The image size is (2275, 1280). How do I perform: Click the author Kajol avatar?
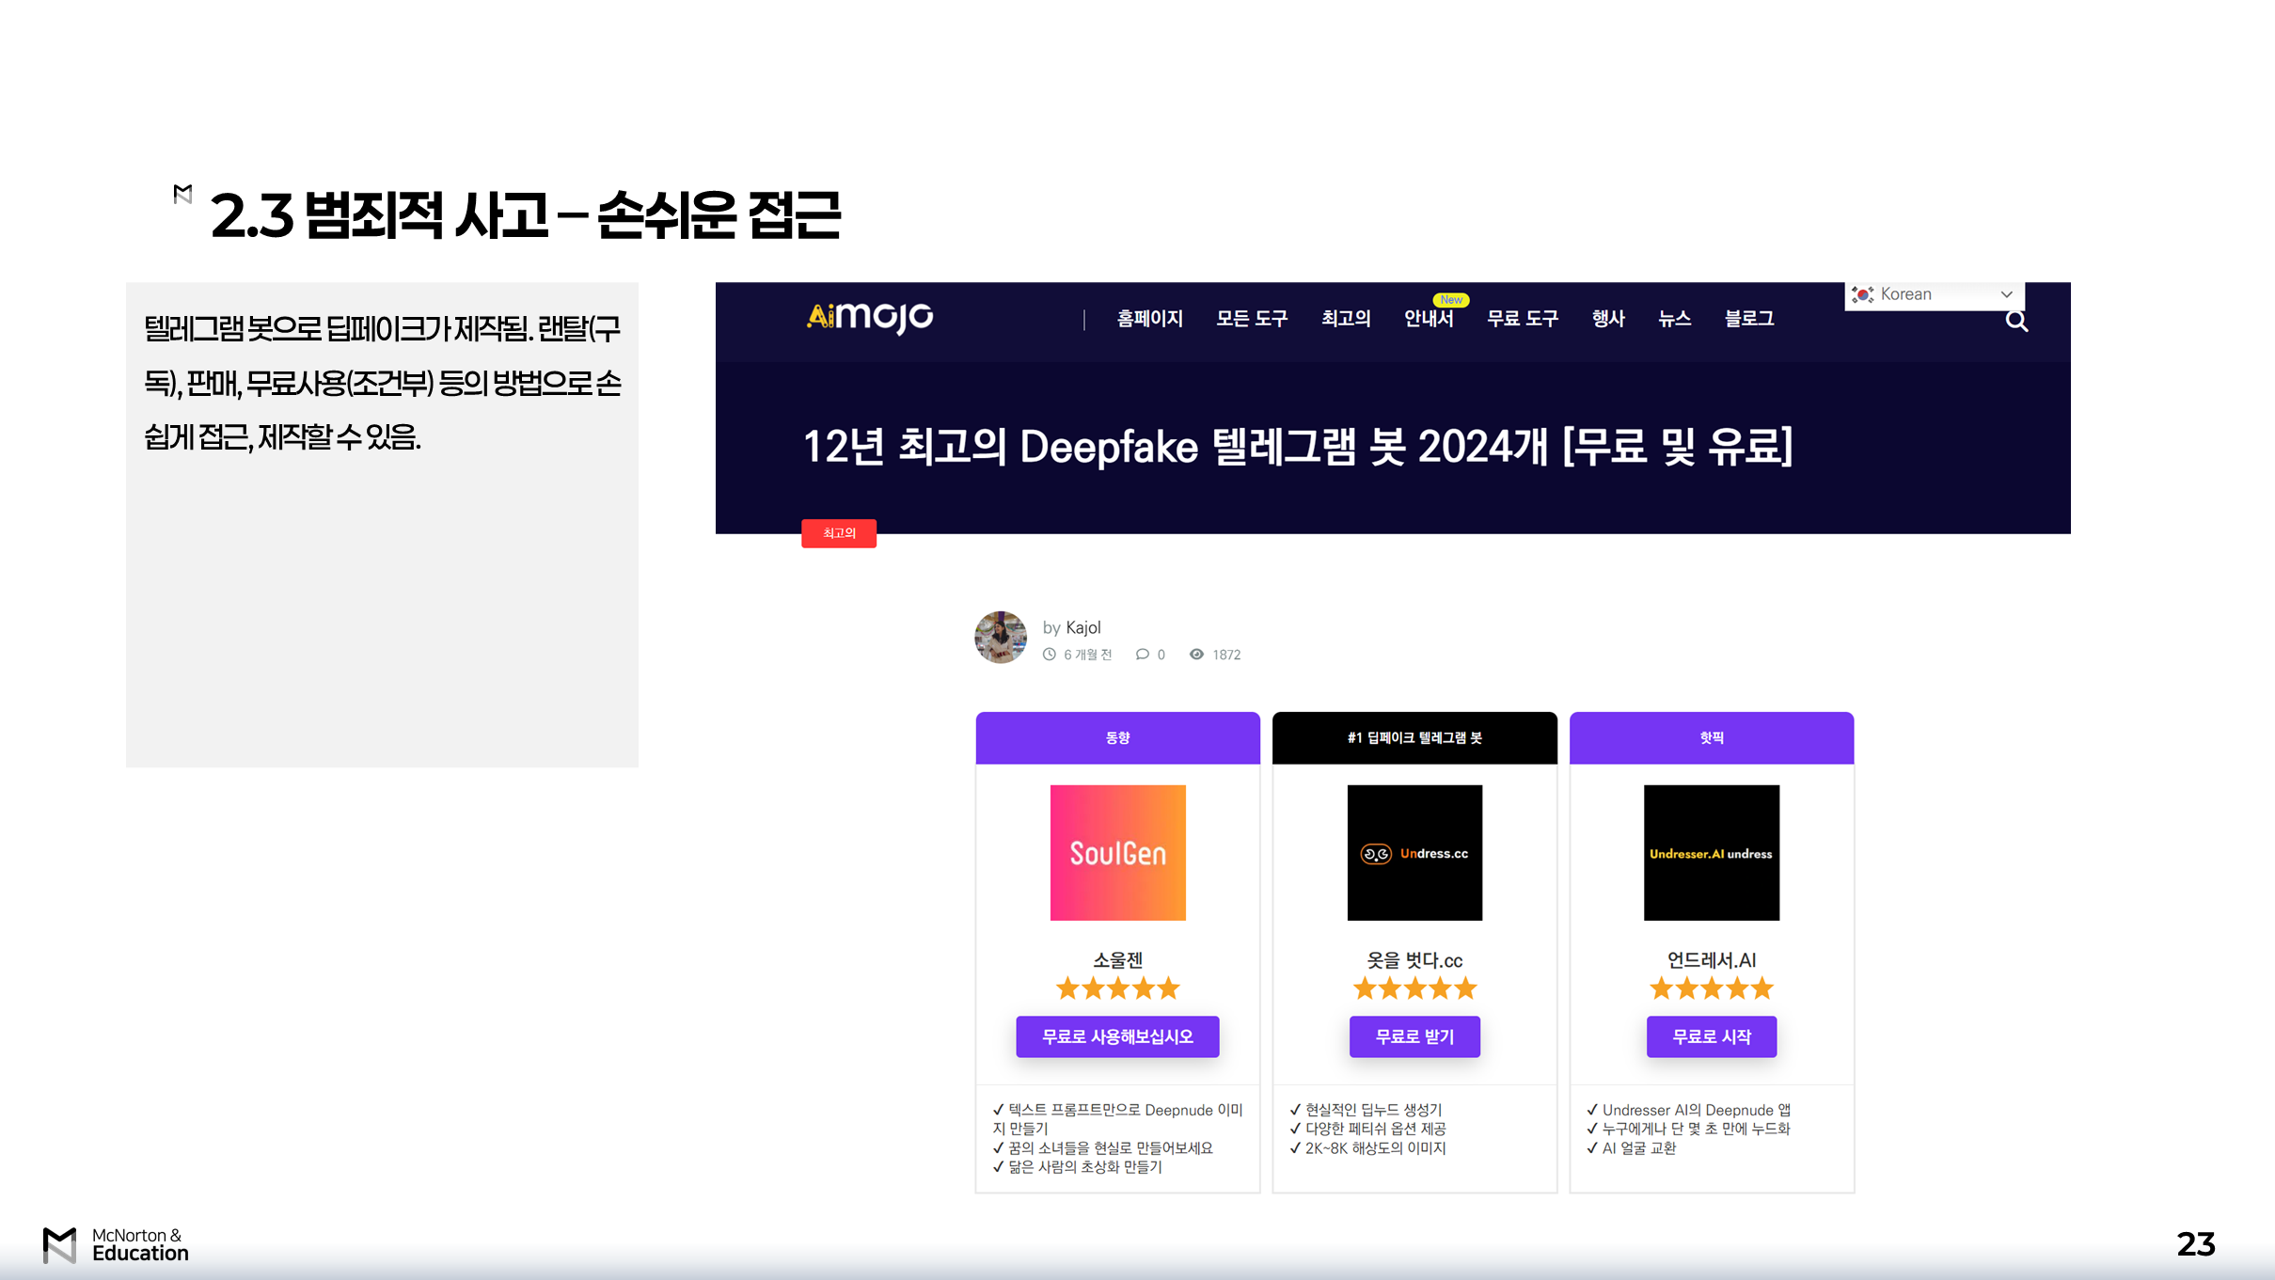coord(1001,637)
